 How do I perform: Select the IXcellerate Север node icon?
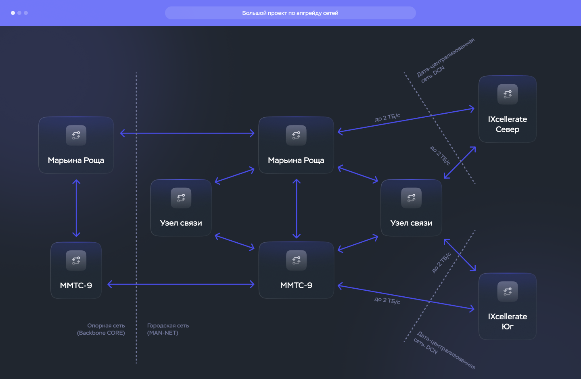coord(508,94)
